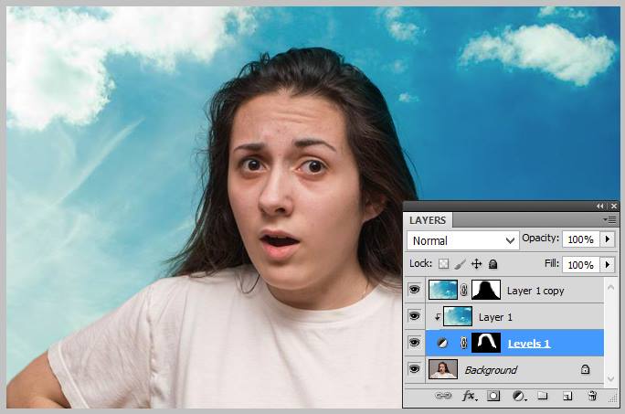Click the Levels 1 layer mask thumbnail

485,343
